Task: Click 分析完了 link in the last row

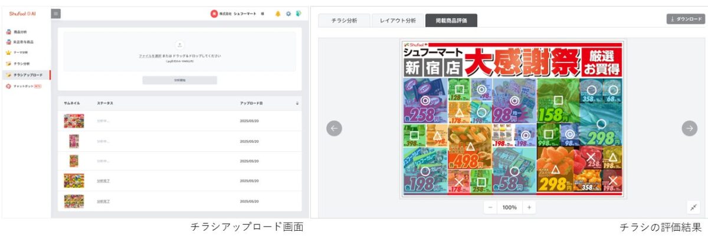Action: tap(103, 201)
